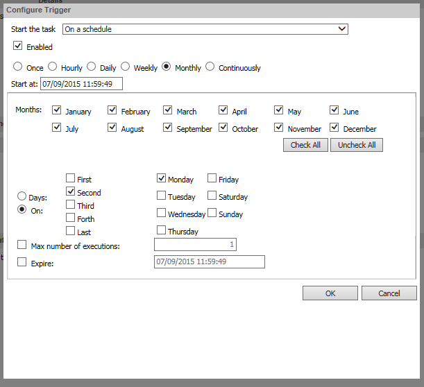
Task: Click the Expire date field
Action: pos(210,261)
